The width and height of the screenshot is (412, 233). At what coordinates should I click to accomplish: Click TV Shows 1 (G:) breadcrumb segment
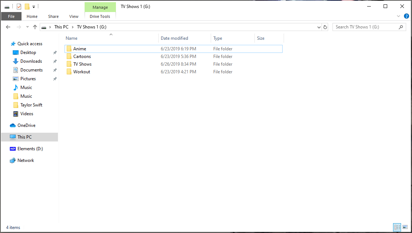click(x=92, y=27)
